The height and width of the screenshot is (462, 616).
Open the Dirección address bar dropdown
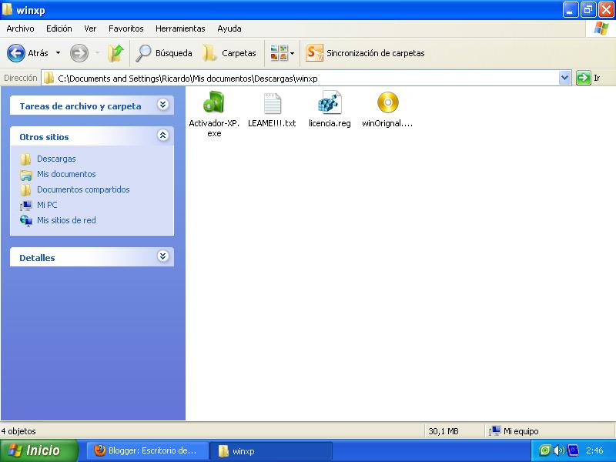click(x=564, y=78)
